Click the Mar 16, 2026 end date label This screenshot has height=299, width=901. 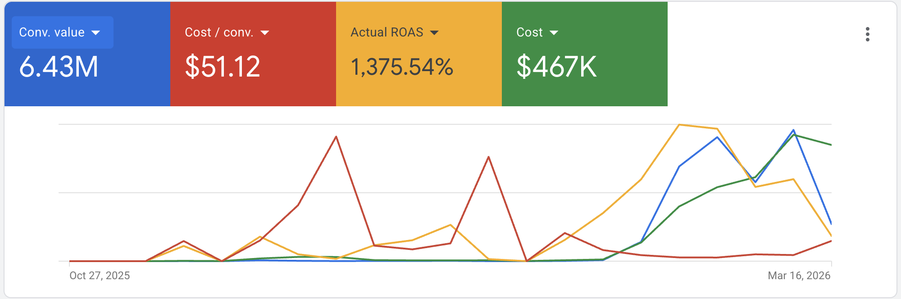799,276
